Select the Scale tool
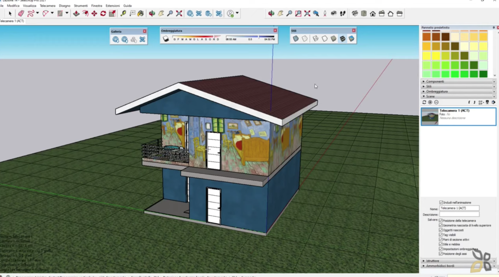Image resolution: width=499 pixels, height=277 pixels. tap(113, 13)
